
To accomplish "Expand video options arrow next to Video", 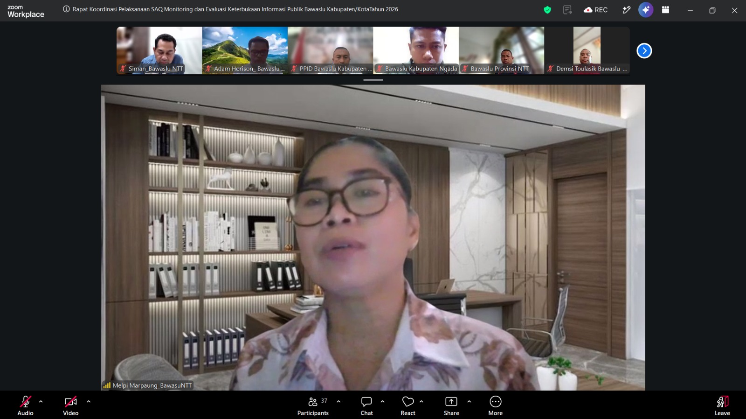I will point(89,401).
